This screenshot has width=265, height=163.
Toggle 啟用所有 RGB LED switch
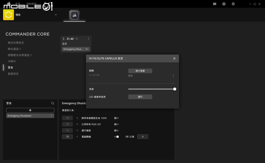(x=116, y=124)
